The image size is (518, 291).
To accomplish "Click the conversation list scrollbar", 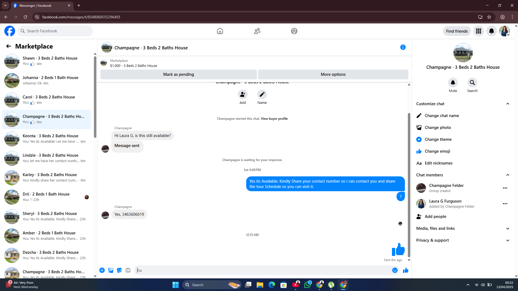I will (95, 97).
